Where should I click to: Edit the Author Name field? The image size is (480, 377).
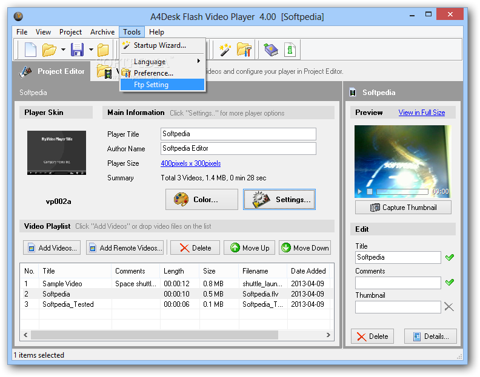coord(238,148)
